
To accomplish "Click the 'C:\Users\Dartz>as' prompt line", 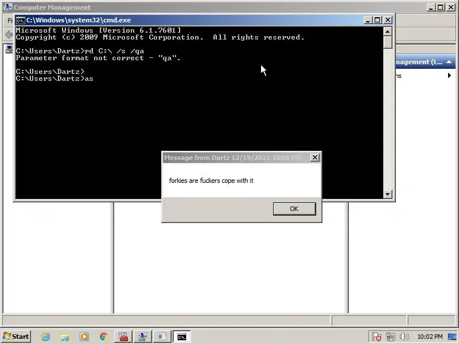I will coord(55,79).
